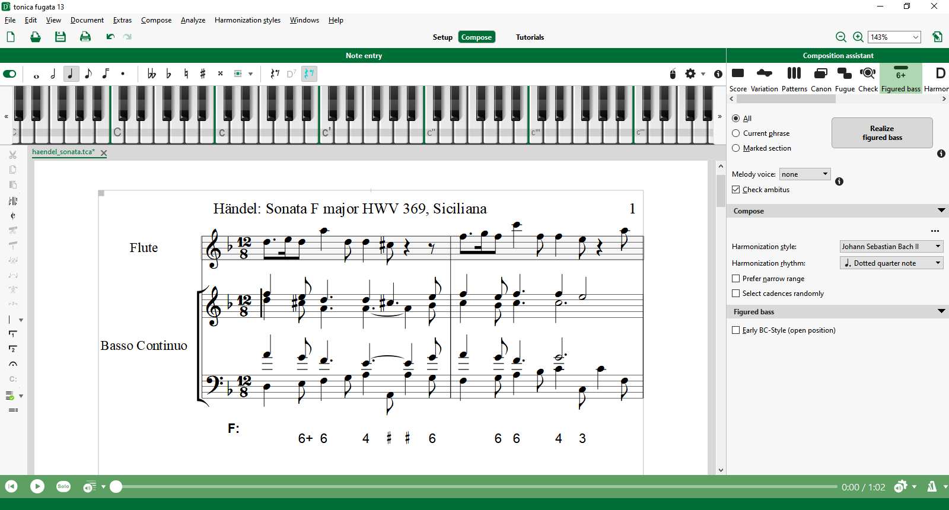The image size is (949, 510).
Task: Start playback with the play button
Action: [x=37, y=486]
